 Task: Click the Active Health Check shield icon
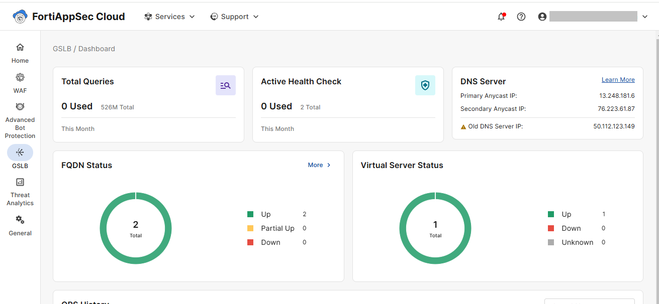click(425, 85)
